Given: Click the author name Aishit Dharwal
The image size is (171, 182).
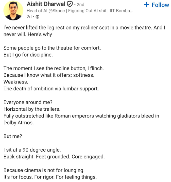Looking at the screenshot, I should (x=46, y=4).
